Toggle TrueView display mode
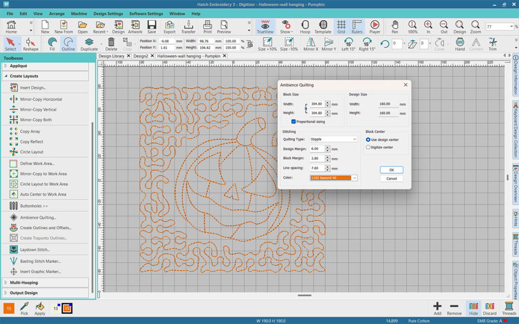The height and width of the screenshot is (324, 519). pos(265,26)
